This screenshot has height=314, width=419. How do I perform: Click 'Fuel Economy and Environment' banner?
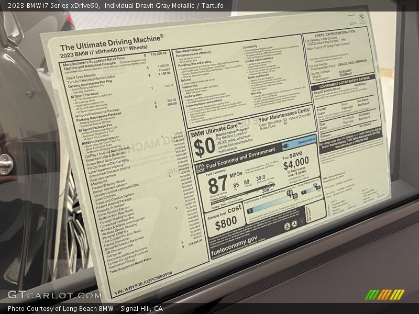240,158
